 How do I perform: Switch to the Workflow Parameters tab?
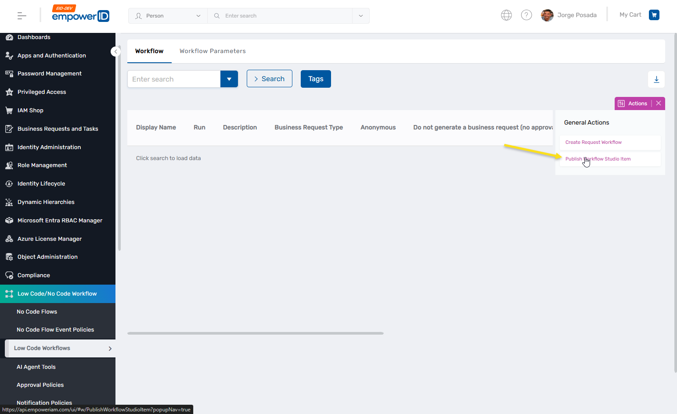point(212,50)
